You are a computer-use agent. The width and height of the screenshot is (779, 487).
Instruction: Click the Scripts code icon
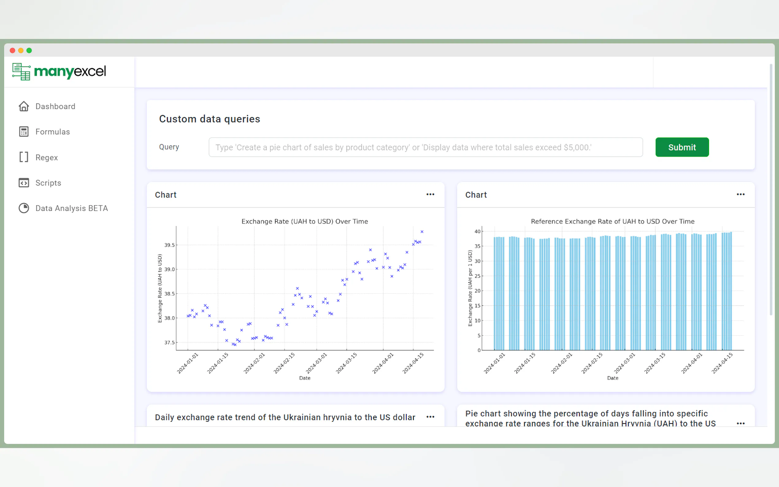tap(24, 183)
